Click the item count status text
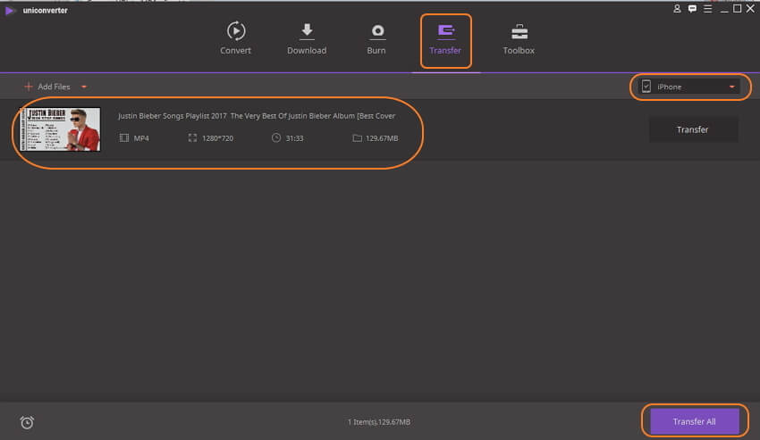Image resolution: width=760 pixels, height=440 pixels. (x=379, y=421)
